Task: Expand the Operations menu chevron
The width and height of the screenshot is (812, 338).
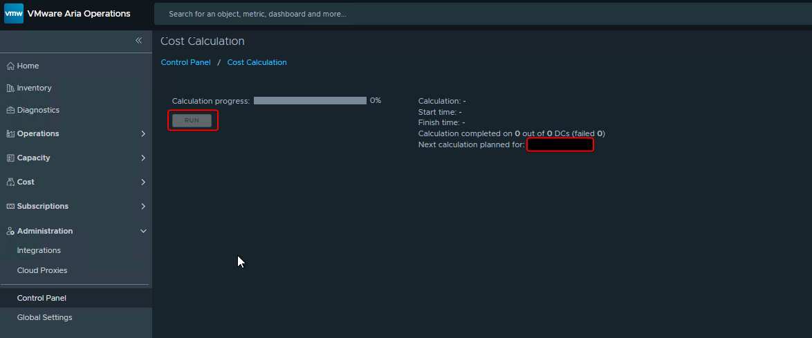Action: (143, 134)
